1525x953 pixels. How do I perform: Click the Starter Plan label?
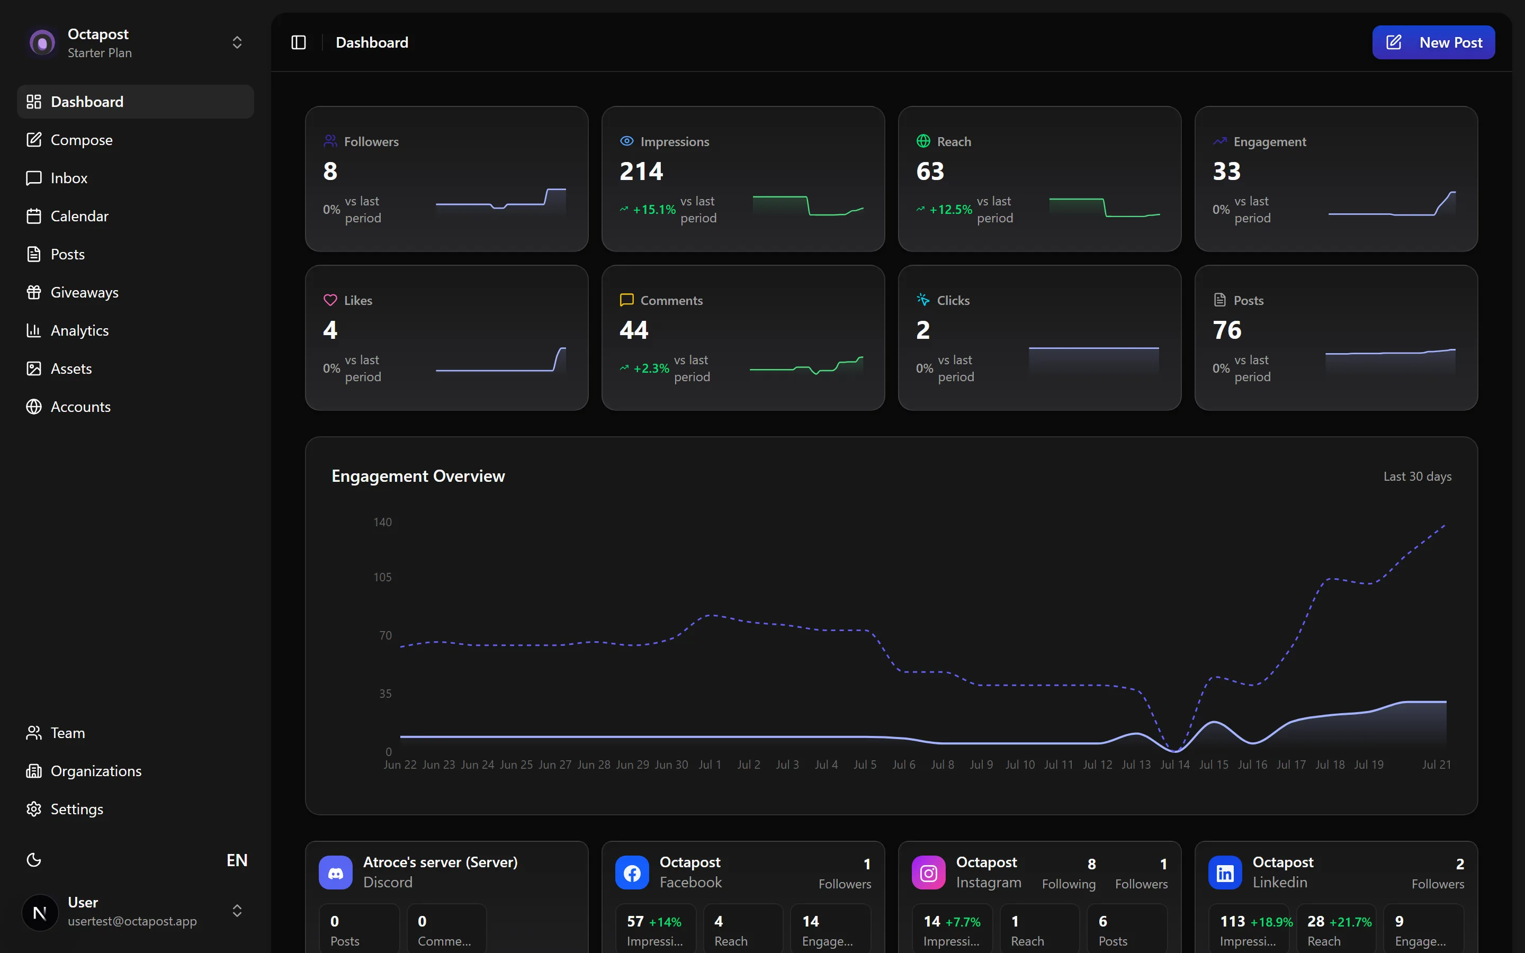pos(100,53)
